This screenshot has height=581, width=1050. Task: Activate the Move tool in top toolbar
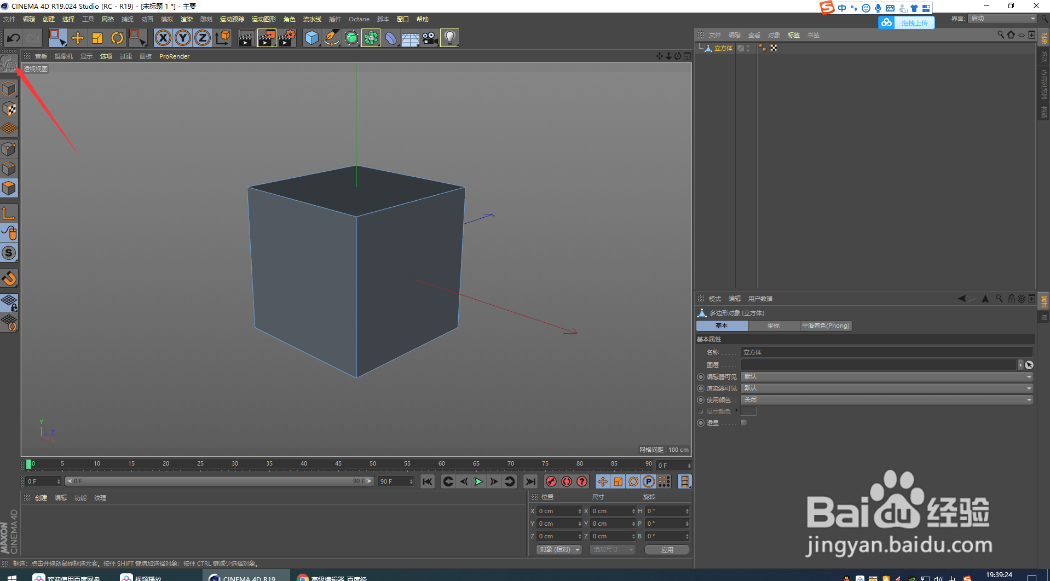[78, 38]
